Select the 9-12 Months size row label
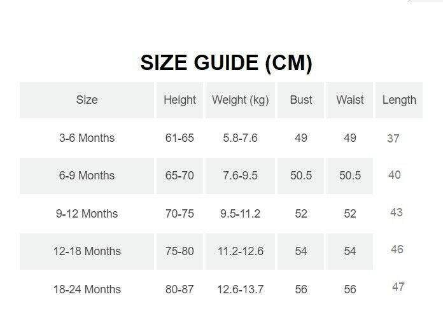Viewport: 443px width, 313px height. pos(87,214)
